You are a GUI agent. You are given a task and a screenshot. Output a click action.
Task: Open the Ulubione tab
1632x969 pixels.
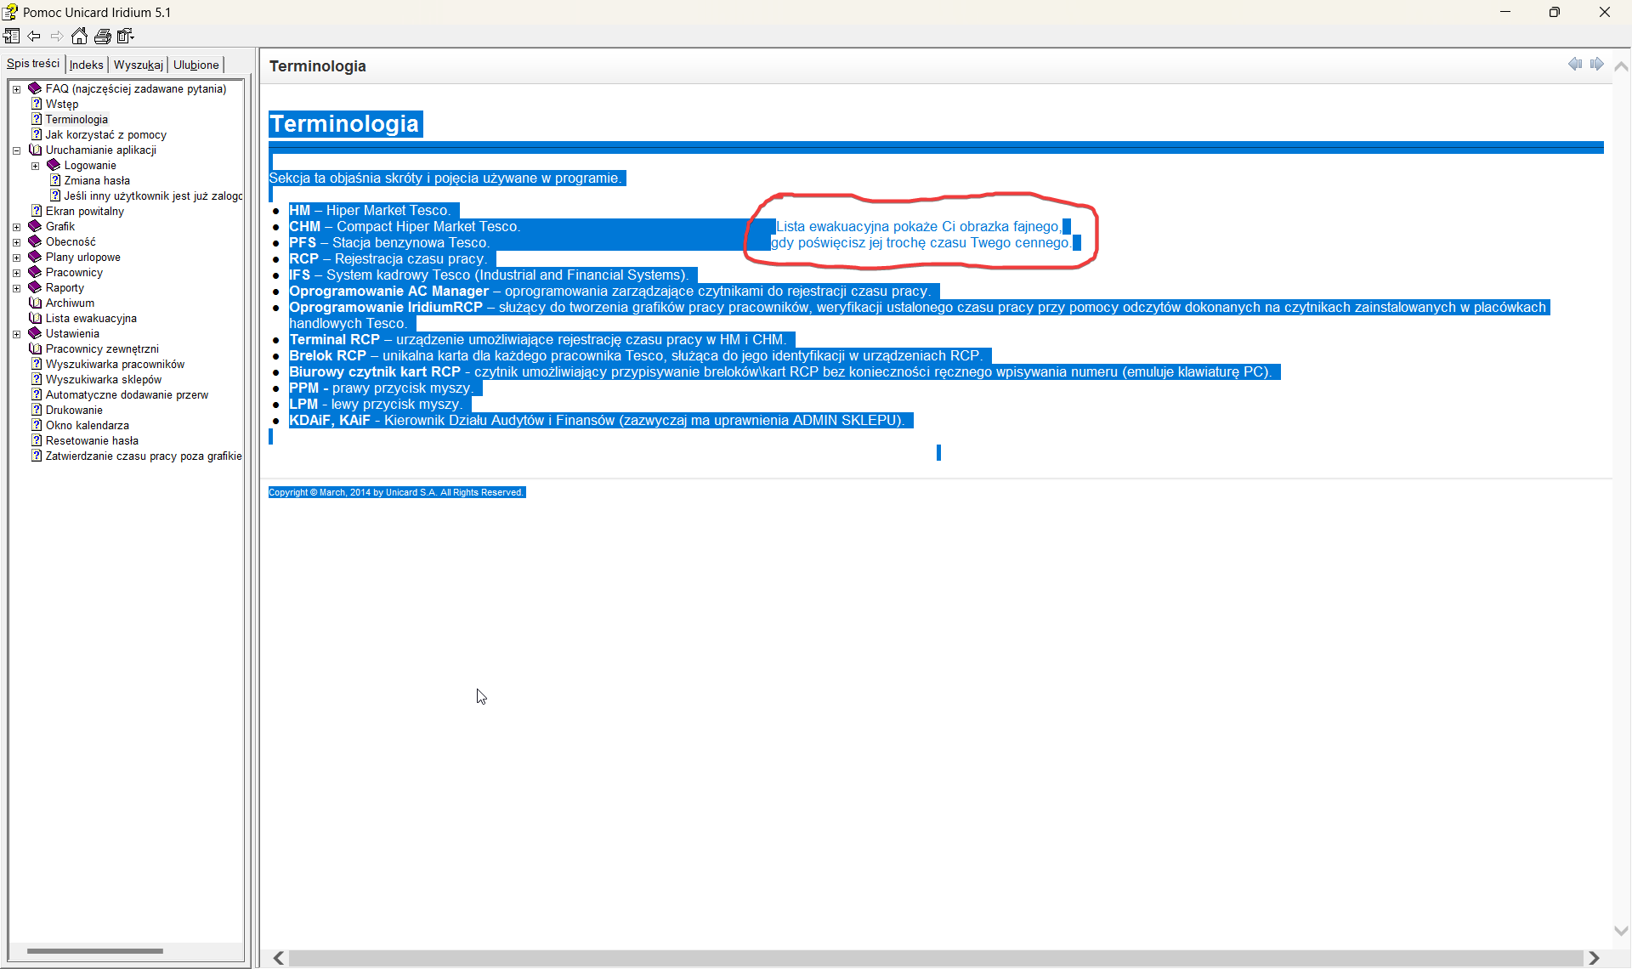pyautogui.click(x=196, y=65)
